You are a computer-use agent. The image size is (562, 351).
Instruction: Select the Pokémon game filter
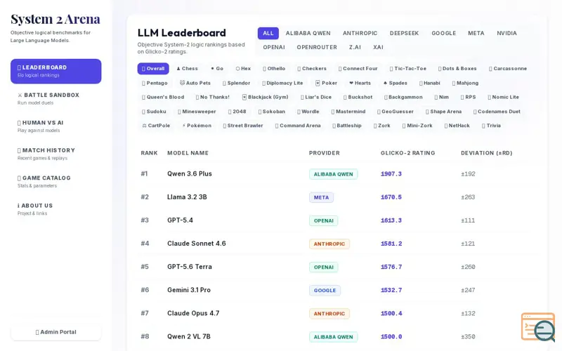point(197,126)
